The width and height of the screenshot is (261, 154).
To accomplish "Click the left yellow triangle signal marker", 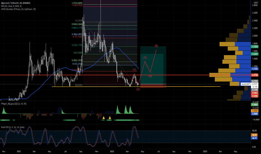I will pyautogui.click(x=104, y=118).
